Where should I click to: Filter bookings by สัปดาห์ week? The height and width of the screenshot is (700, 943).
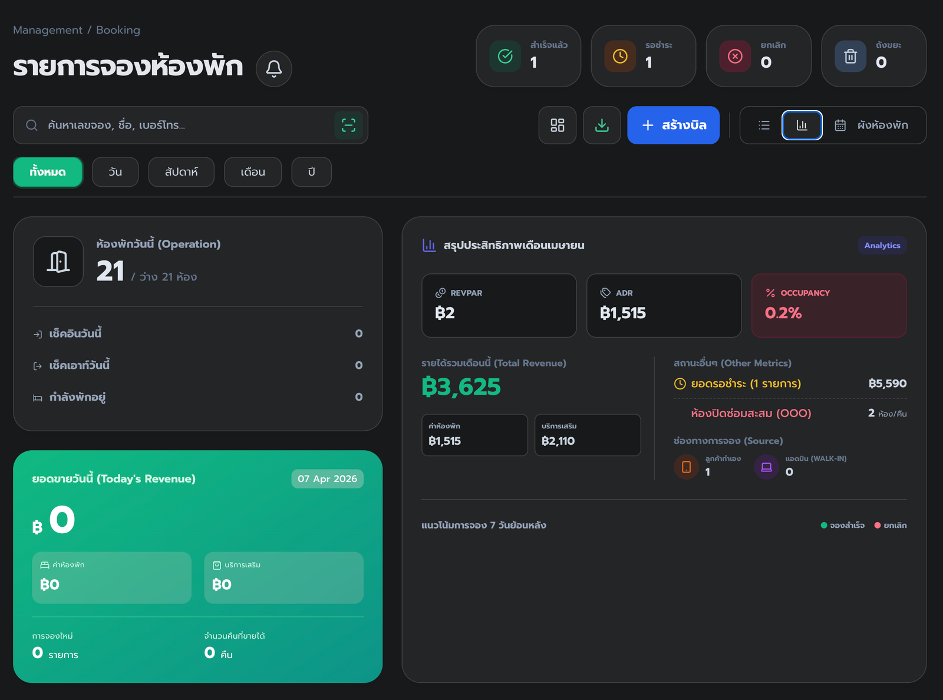181,172
